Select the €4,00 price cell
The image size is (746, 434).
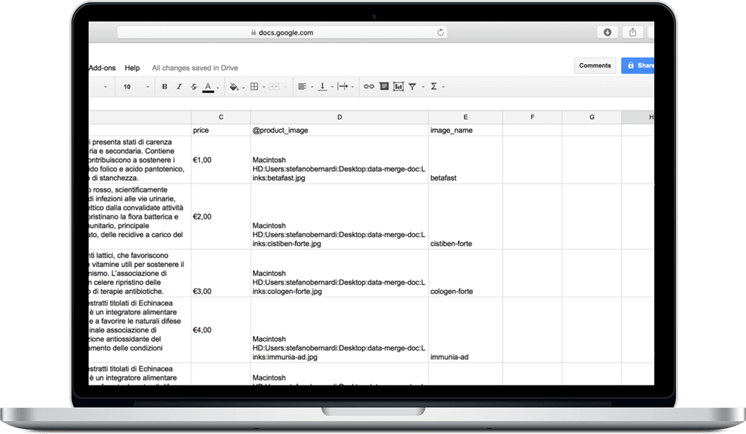[221, 330]
